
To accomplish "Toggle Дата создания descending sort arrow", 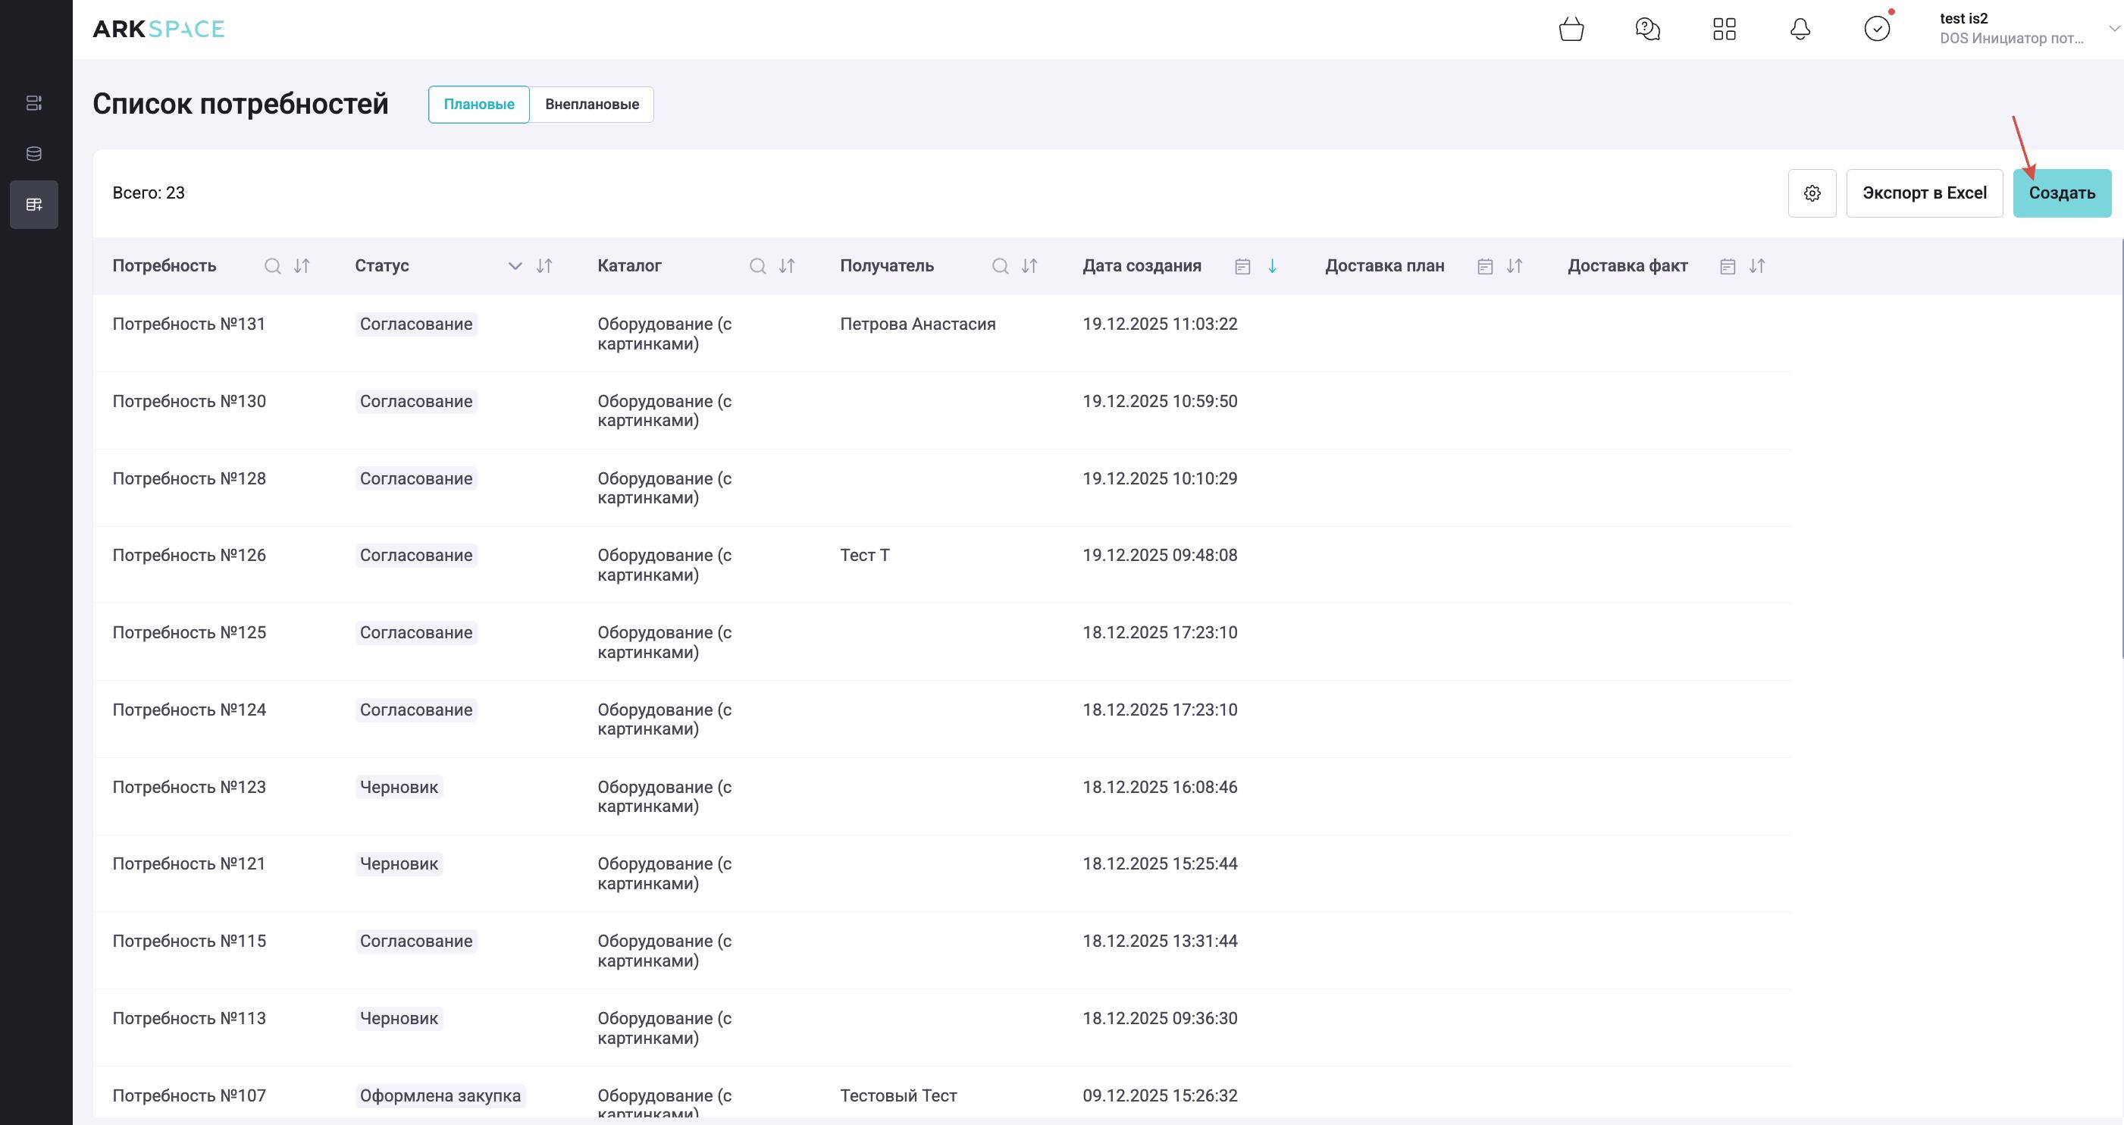I will (1272, 266).
